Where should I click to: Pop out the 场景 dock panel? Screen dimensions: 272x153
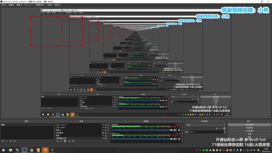click(53, 121)
